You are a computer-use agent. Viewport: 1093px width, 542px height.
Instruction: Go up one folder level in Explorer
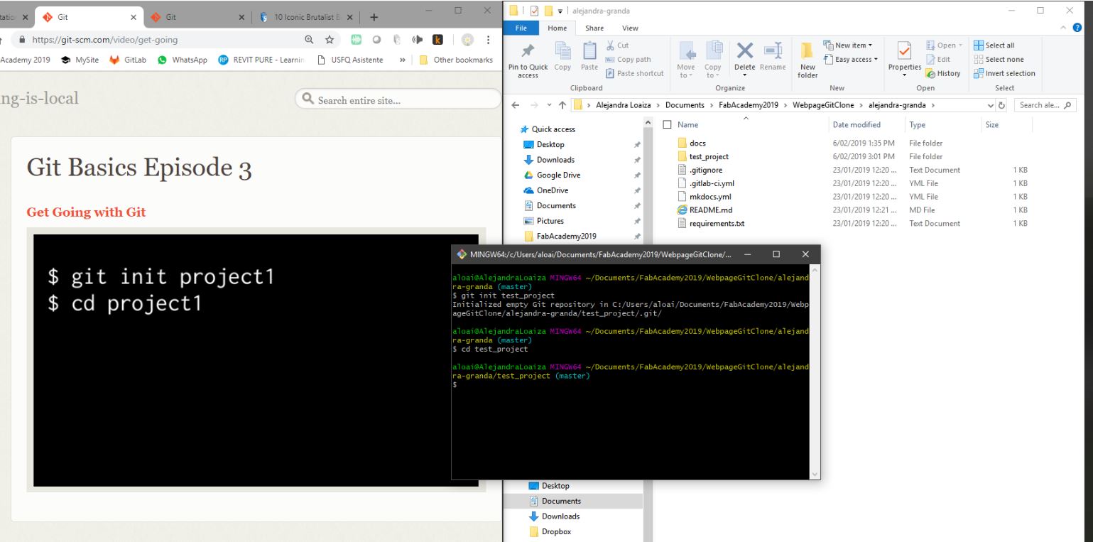point(562,106)
